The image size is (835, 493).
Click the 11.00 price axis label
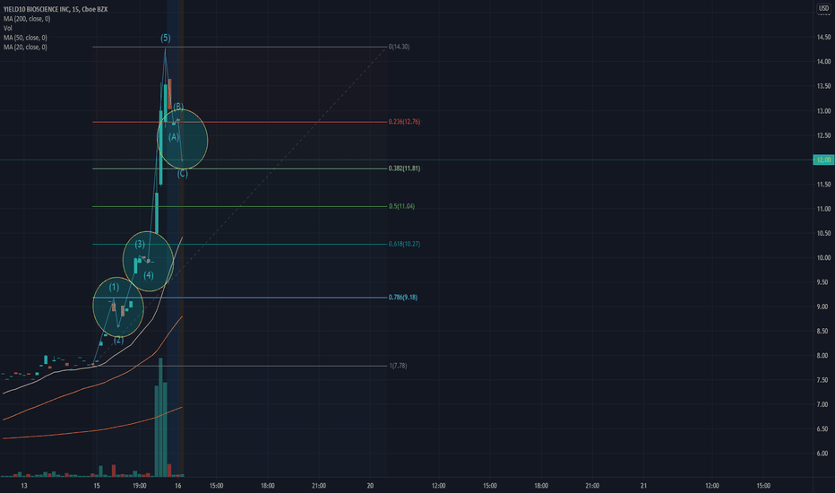click(823, 209)
